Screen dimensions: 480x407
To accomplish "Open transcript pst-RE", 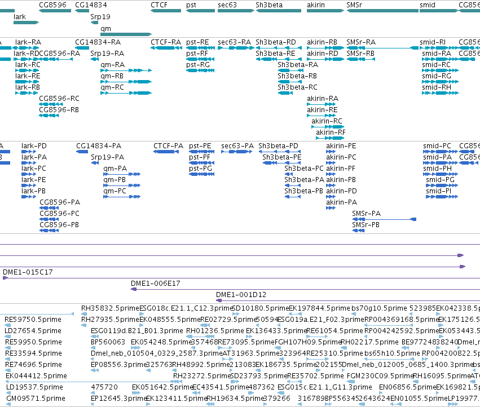I will [x=197, y=42].
